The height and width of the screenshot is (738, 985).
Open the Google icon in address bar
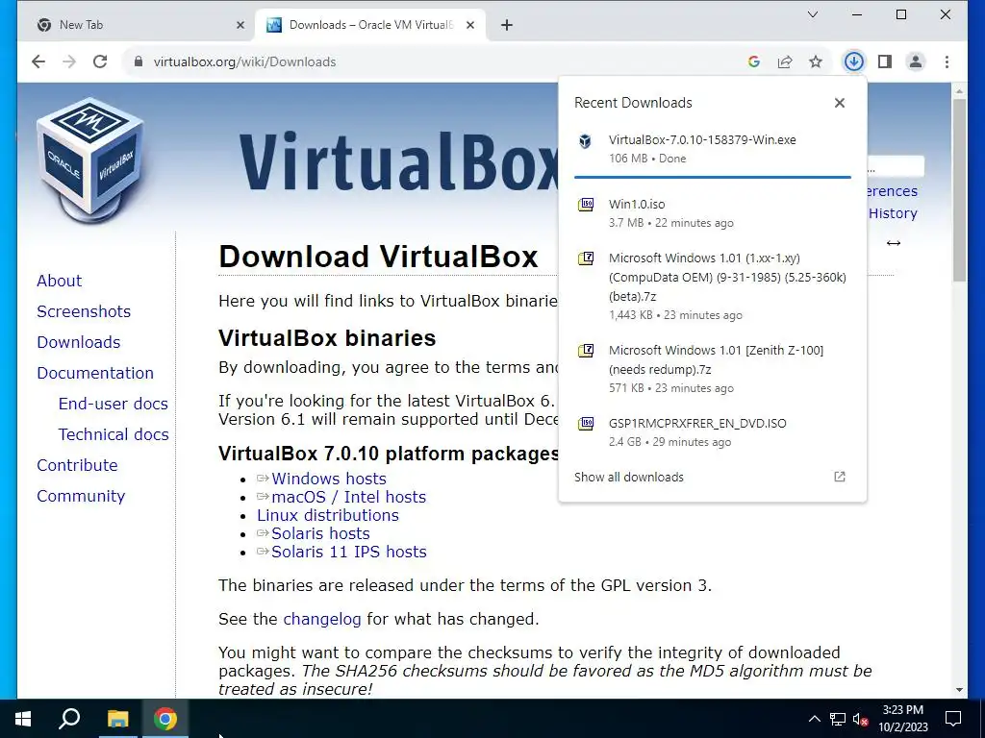tap(754, 61)
